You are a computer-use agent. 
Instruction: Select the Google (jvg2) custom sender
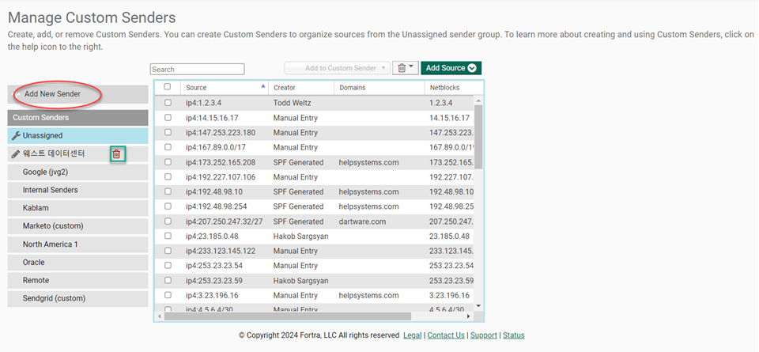tap(77, 172)
